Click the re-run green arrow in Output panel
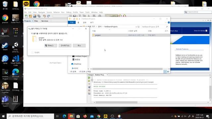Viewport: 212px width, 119px height. point(89,78)
